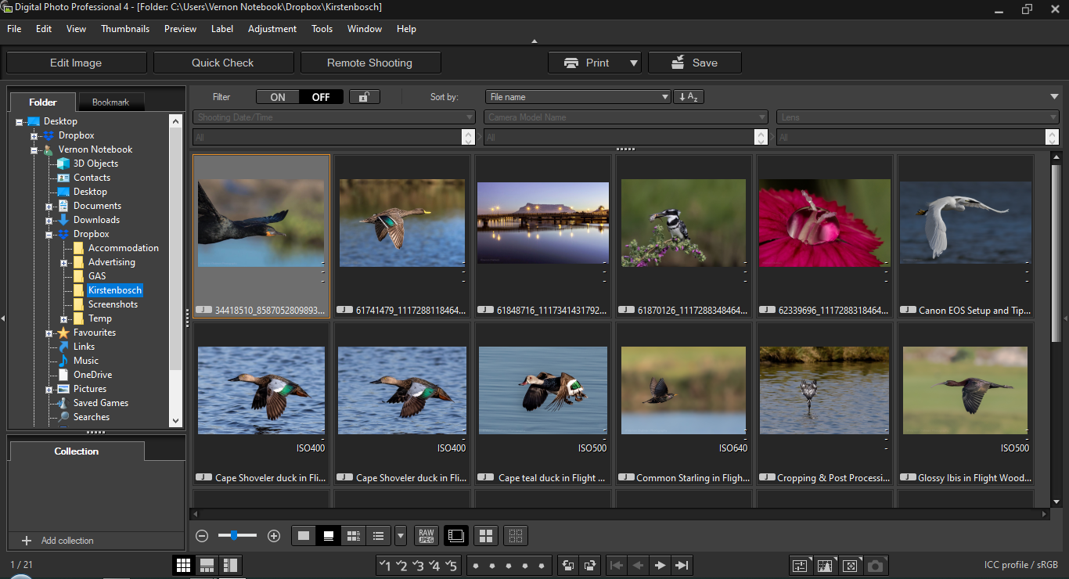Image resolution: width=1069 pixels, height=579 pixels.
Task: Rotate selected image right
Action: pos(591,566)
